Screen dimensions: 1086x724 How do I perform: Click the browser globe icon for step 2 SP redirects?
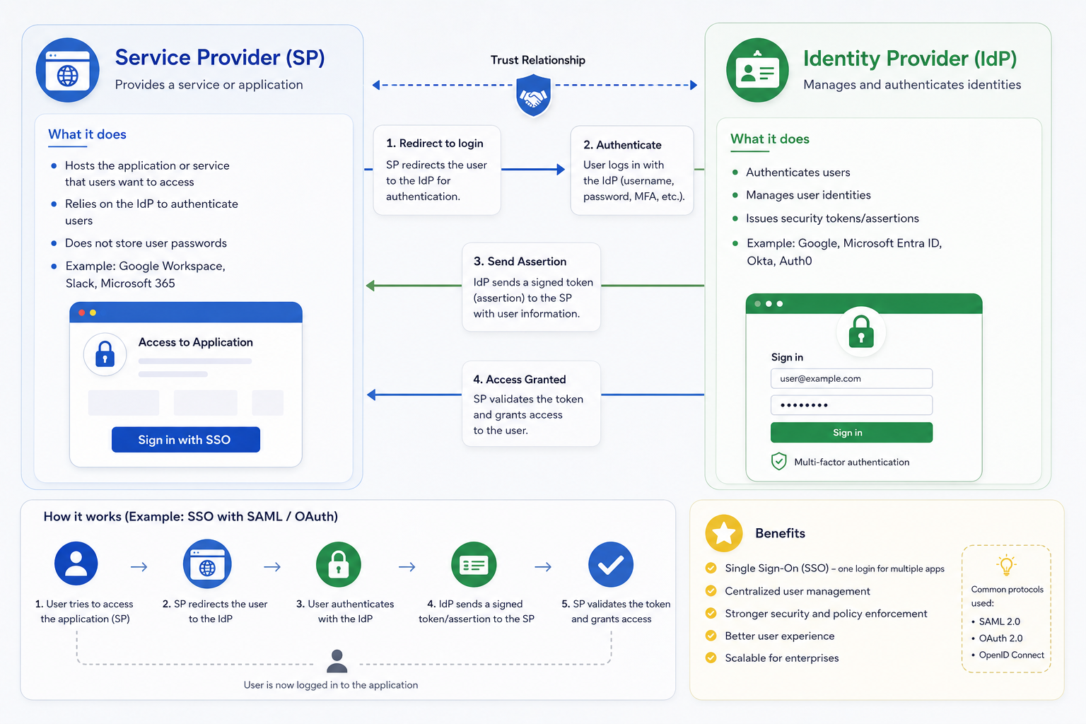coord(207,564)
